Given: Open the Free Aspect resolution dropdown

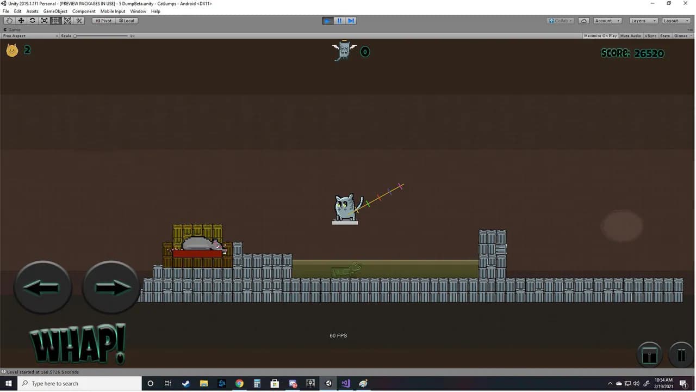Looking at the screenshot, I should click(x=30, y=36).
